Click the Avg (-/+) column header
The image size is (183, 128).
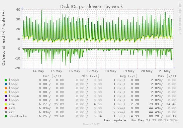[x=129, y=76]
